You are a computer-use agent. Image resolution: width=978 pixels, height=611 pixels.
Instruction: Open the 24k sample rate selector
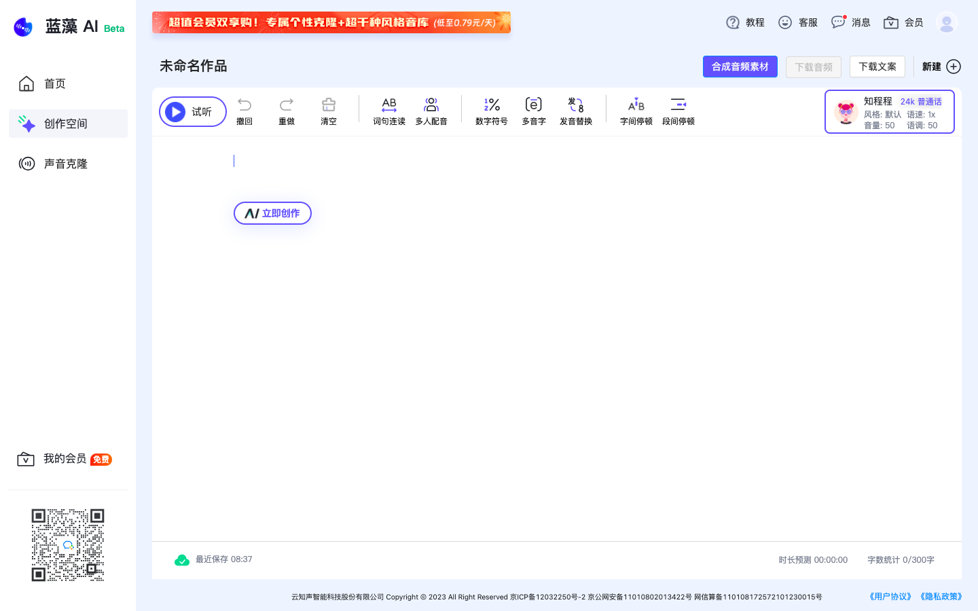[908, 100]
